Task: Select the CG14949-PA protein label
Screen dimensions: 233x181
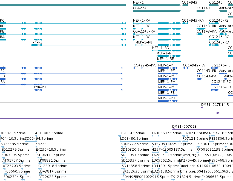Action: tap(194, 65)
